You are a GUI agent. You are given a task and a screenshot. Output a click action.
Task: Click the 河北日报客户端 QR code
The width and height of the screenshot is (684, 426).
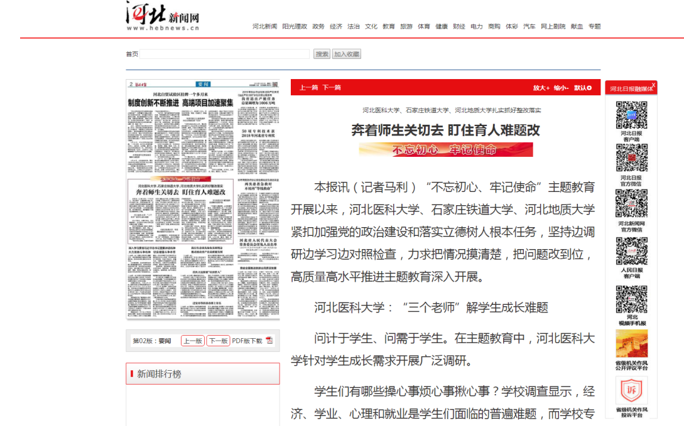pyautogui.click(x=631, y=115)
